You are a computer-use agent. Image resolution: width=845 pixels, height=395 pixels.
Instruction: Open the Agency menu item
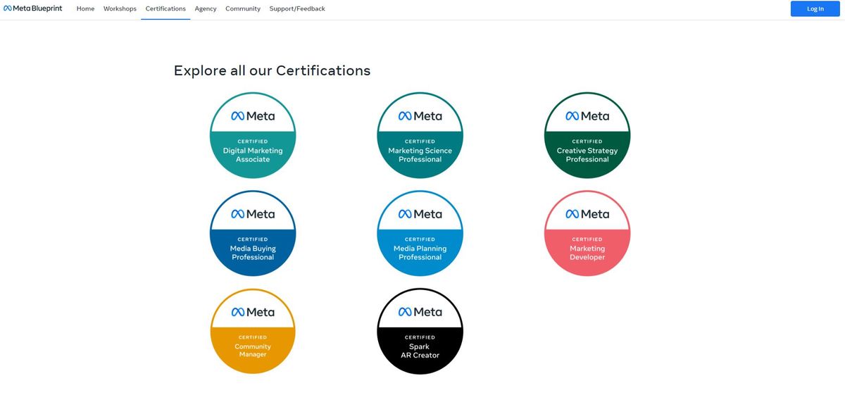tap(206, 8)
